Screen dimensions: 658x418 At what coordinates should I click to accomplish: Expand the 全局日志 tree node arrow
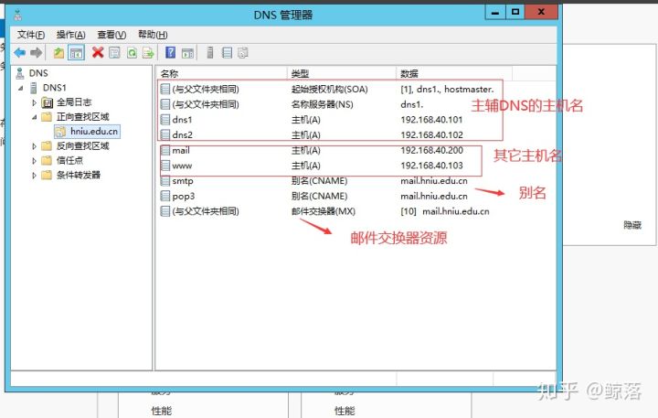click(x=35, y=102)
